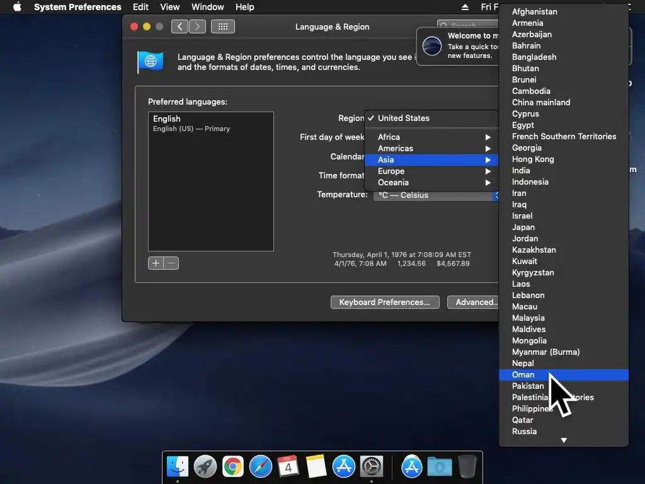Choose French Southern Territories entry
645x484 pixels.
(x=564, y=137)
